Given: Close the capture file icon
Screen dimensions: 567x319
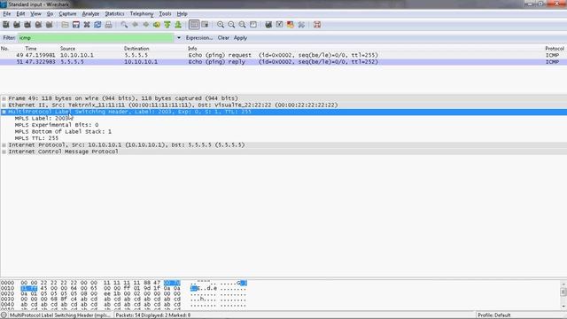Looking at the screenshot, I should tap(87, 25).
